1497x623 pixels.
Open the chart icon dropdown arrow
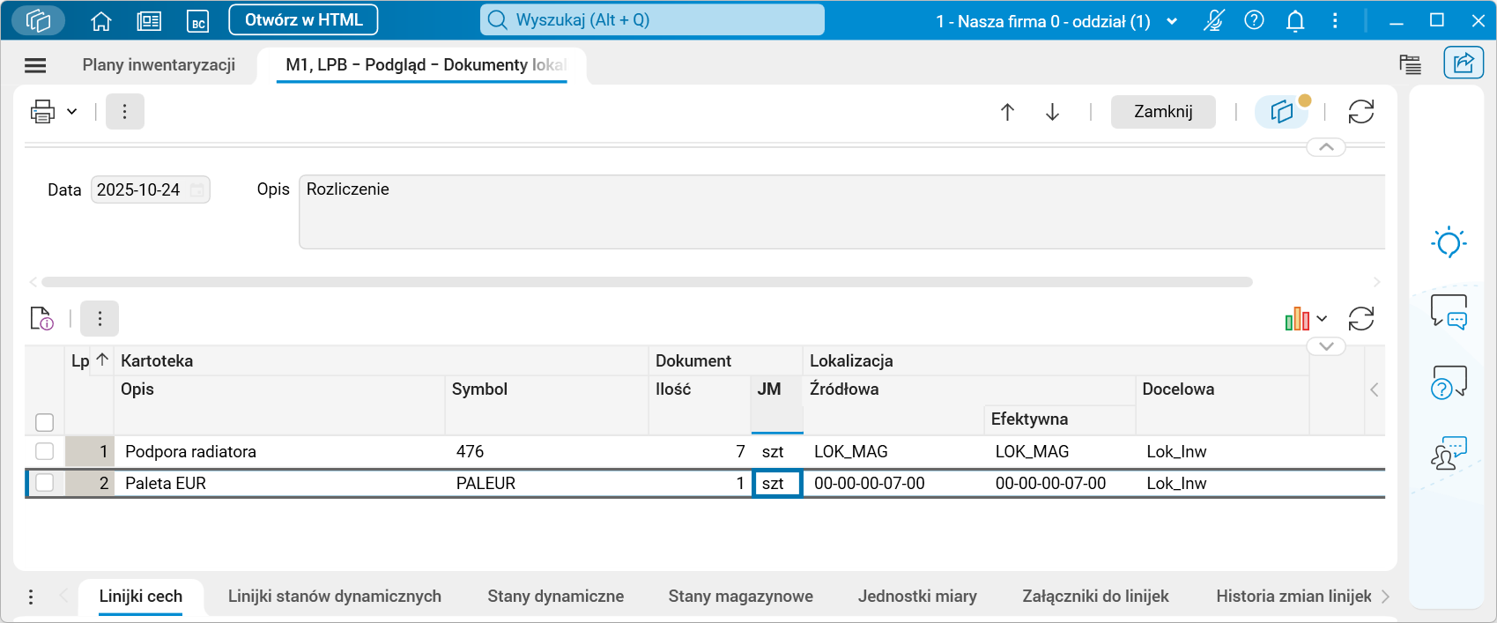[x=1322, y=319]
